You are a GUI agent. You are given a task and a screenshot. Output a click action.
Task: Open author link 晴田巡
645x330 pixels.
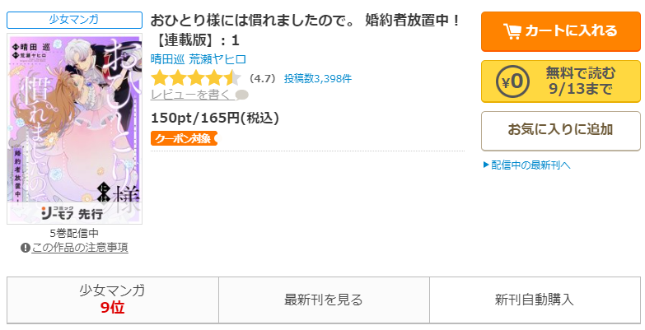click(167, 59)
